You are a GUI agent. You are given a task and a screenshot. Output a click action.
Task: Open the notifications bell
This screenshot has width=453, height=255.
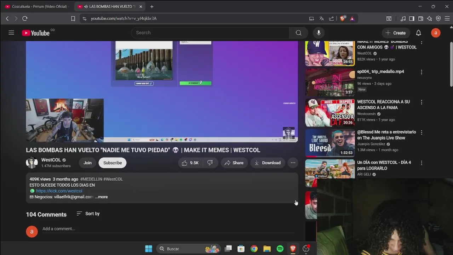click(418, 33)
